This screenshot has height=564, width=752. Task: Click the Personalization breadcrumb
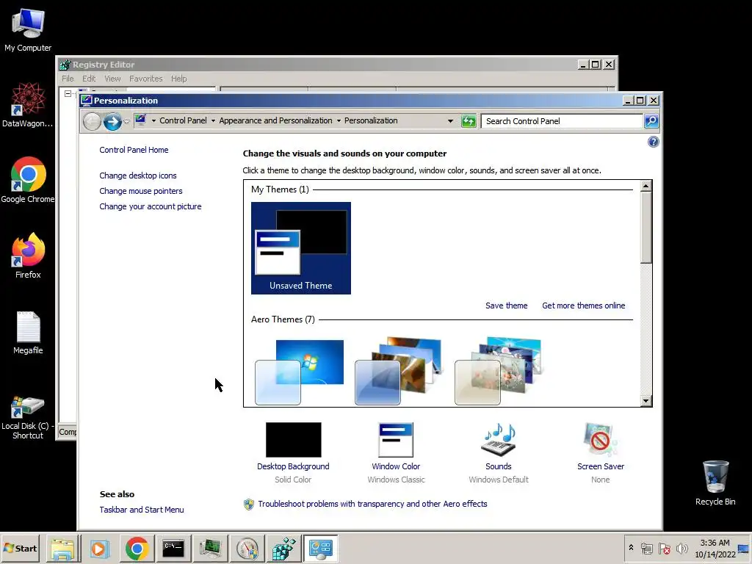[x=371, y=121]
